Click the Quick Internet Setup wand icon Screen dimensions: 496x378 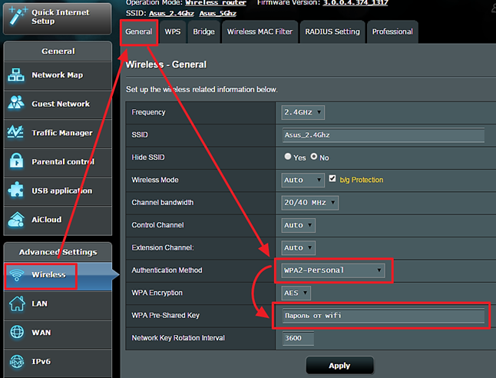(17, 15)
